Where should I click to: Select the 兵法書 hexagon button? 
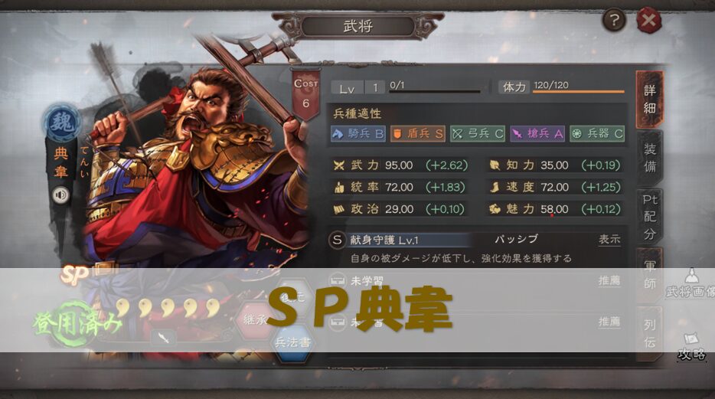[x=292, y=342]
